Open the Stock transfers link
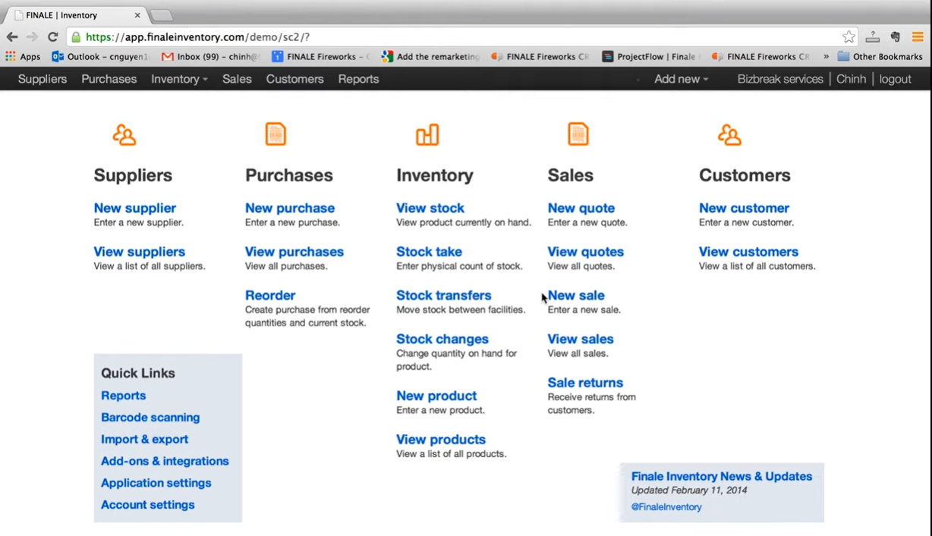Viewport: 932px width, 536px height. pyautogui.click(x=443, y=295)
